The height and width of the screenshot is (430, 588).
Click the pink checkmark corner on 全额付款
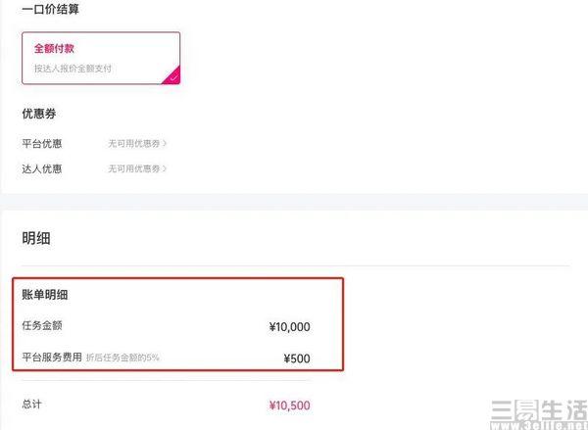point(172,76)
